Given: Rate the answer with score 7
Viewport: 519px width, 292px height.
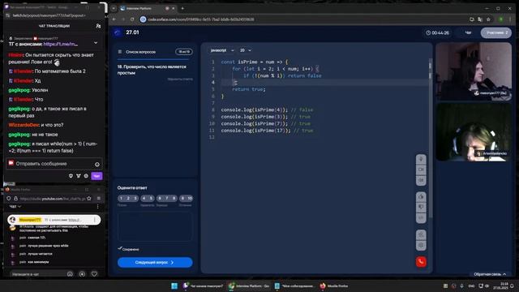Looking at the screenshot, I should 167,198.
